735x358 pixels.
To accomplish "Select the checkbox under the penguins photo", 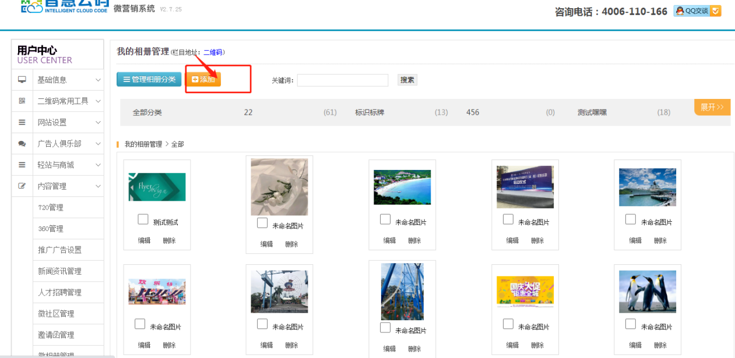I will (630, 324).
